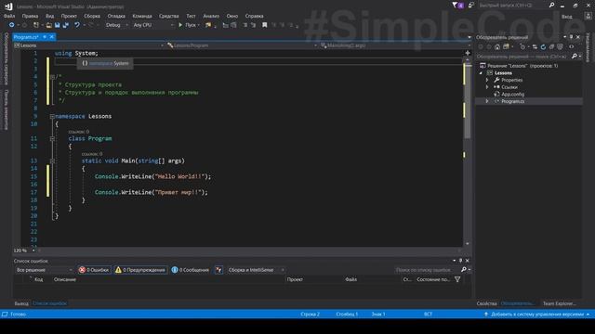Save Program.cs with the floppy disk icon

[58, 25]
